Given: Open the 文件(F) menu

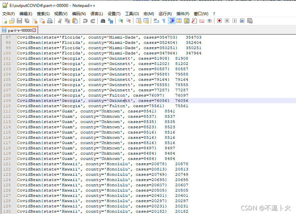Looking at the screenshot, I should point(9,14).
